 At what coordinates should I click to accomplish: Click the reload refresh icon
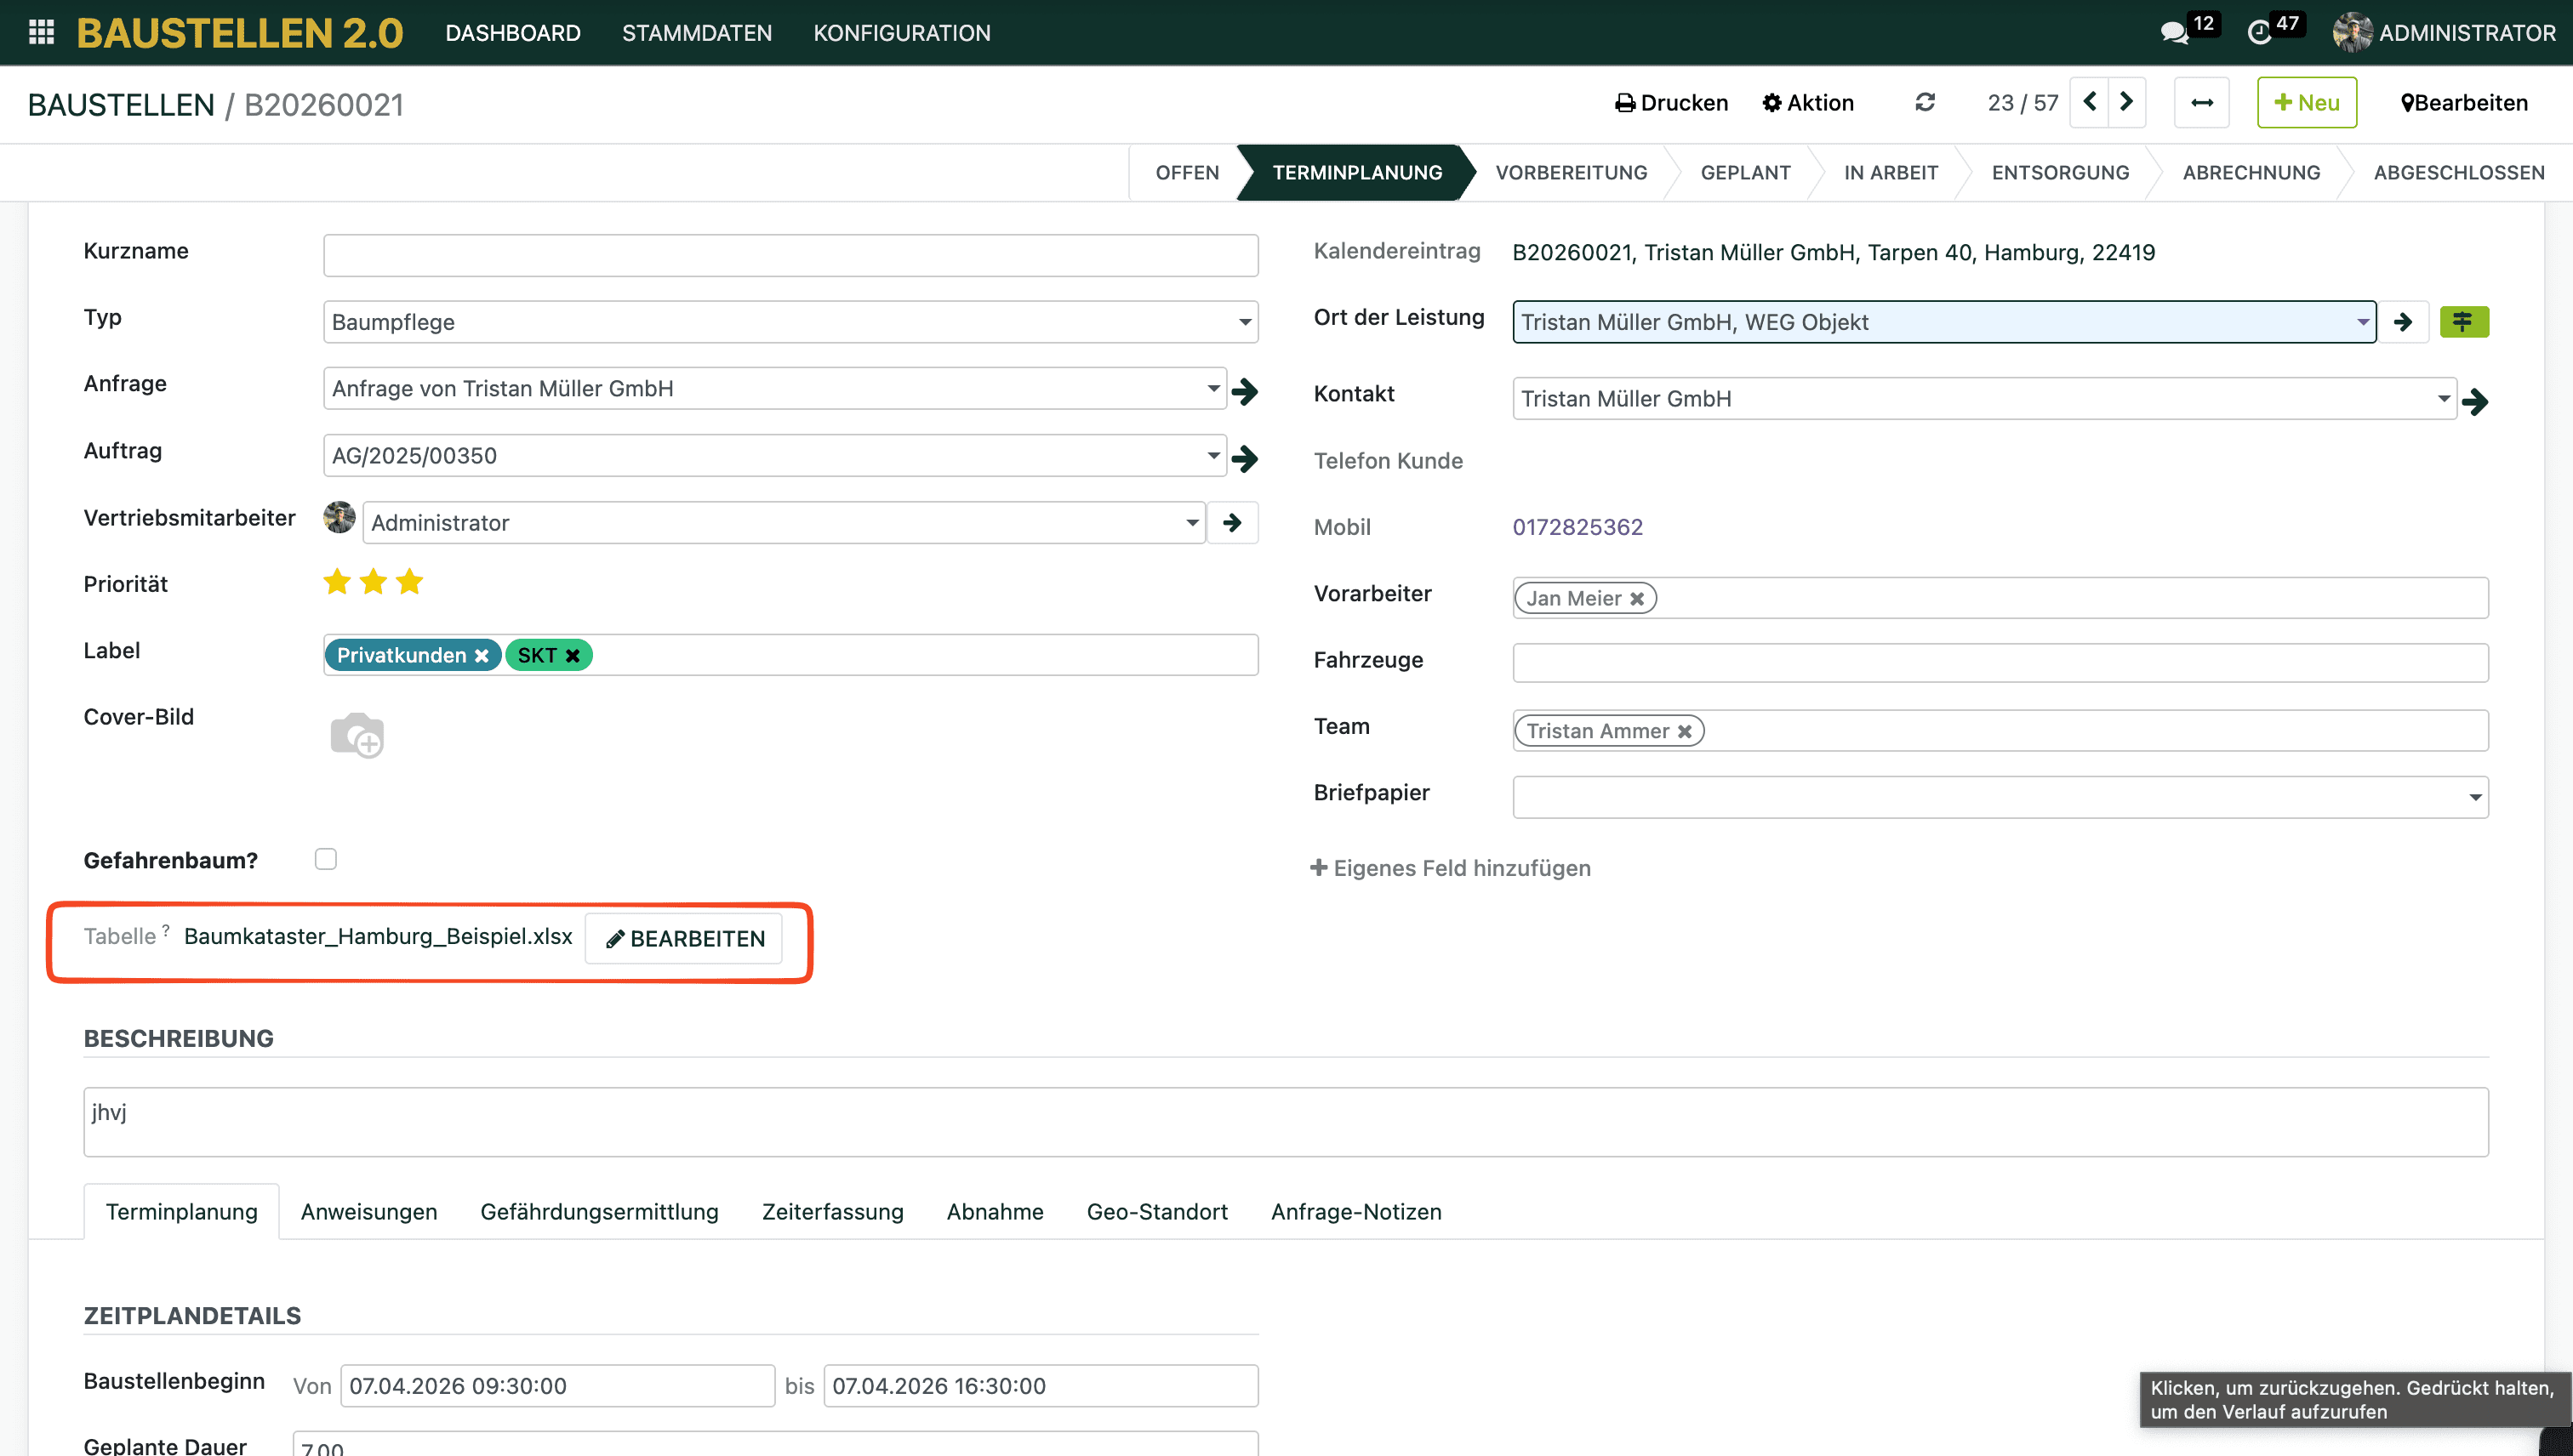[1925, 102]
